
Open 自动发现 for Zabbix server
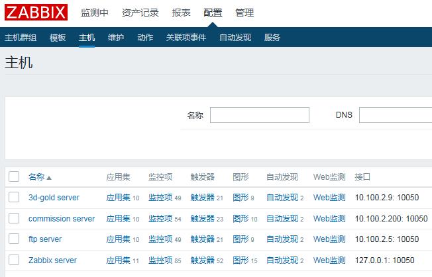282,260
